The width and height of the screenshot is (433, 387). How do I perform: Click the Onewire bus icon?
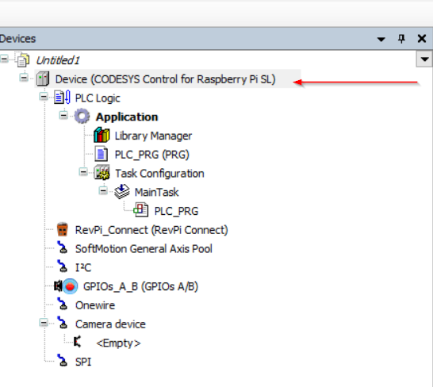(63, 305)
